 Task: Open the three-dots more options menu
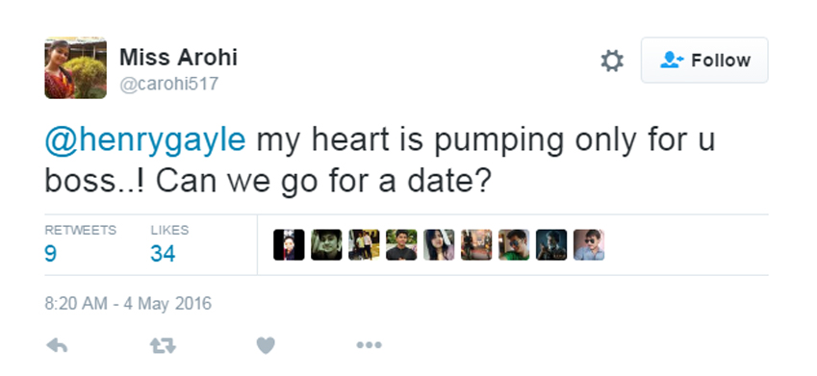[x=369, y=345]
